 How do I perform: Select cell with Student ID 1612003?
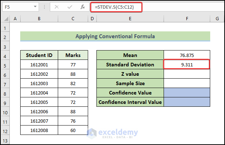(39, 83)
